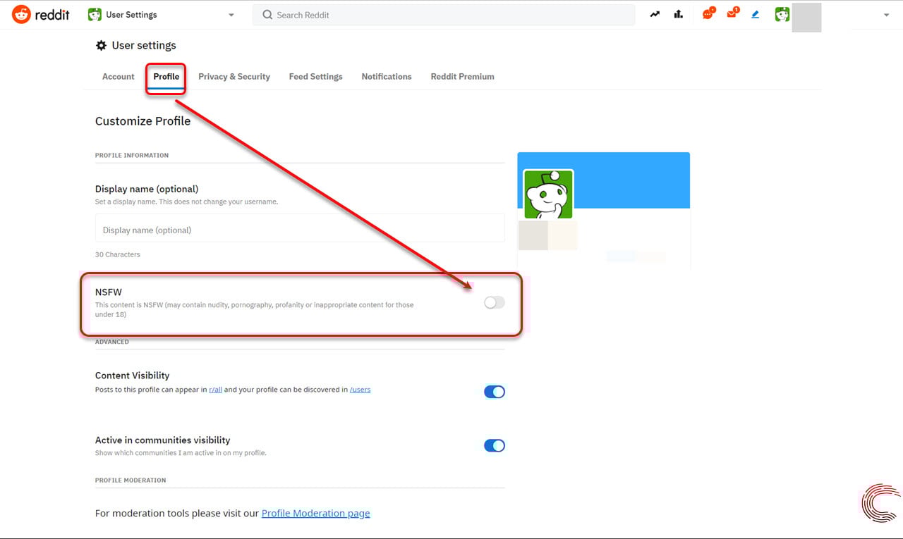Viewport: 903px width, 539px height.
Task: Focus the Search Reddit box
Action: point(444,15)
